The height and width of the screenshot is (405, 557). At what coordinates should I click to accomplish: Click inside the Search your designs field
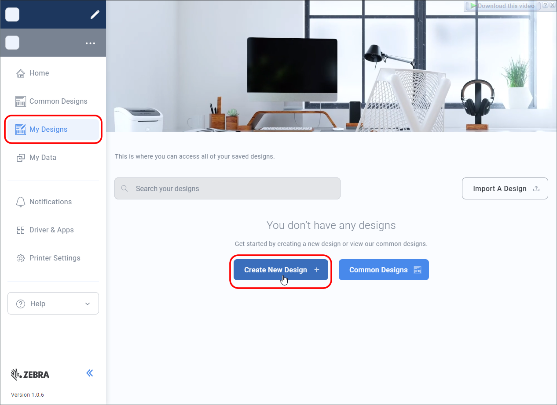(227, 188)
